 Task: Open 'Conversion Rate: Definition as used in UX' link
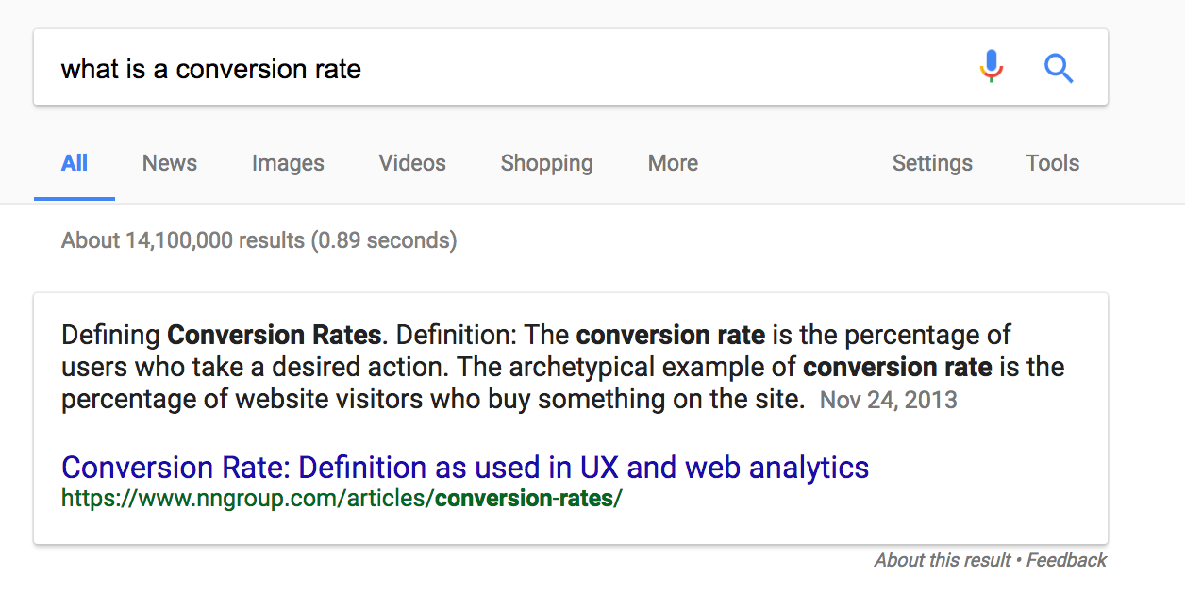coord(465,467)
